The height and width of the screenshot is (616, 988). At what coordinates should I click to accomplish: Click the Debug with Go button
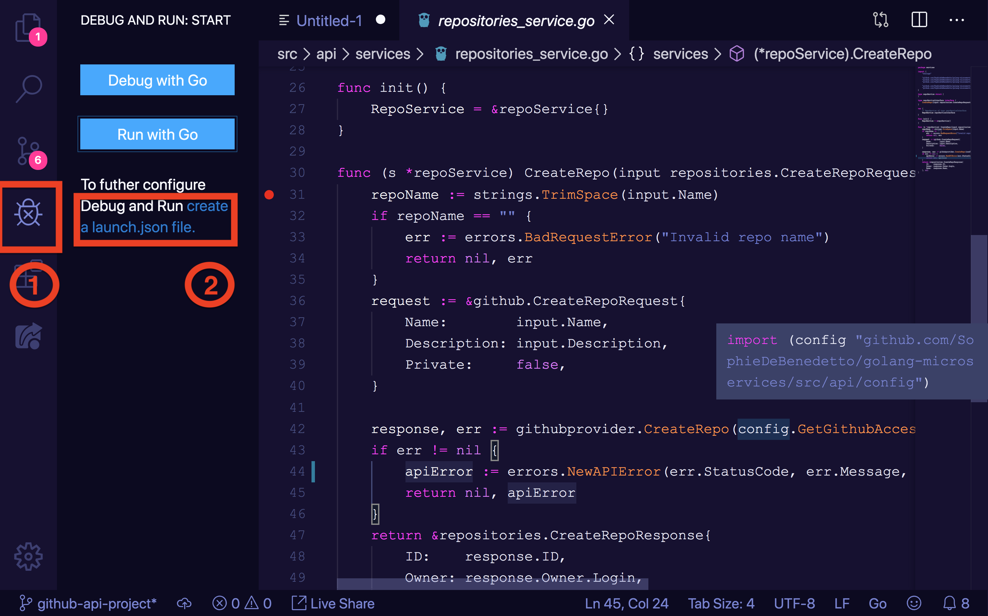(157, 80)
